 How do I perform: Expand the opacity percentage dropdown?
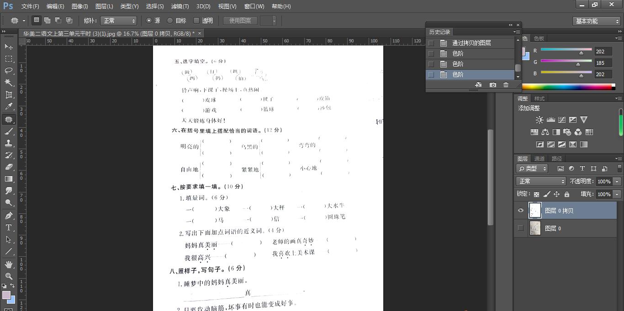tap(617, 181)
